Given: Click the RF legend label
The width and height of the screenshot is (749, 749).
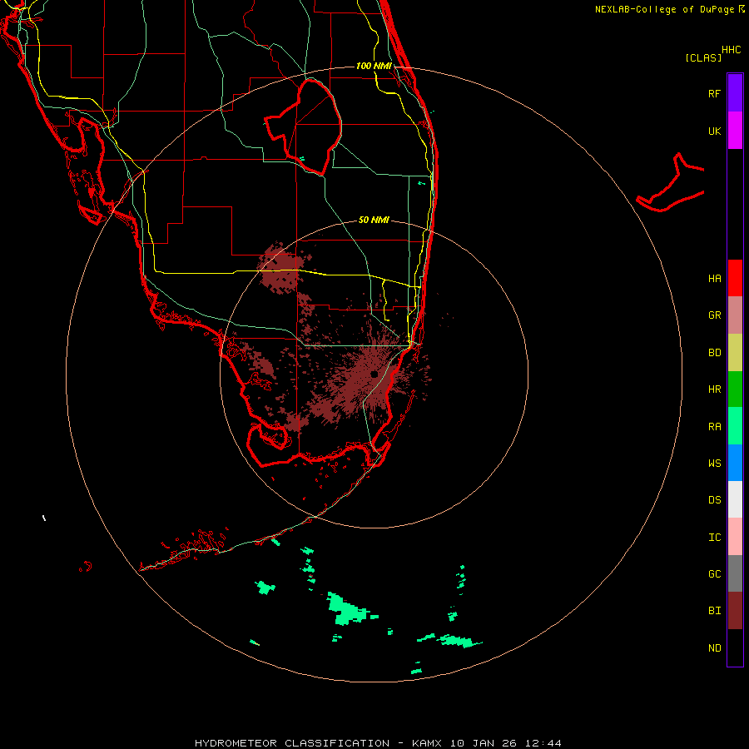Looking at the screenshot, I should (x=714, y=93).
